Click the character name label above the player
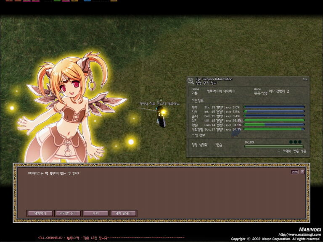 pyautogui.click(x=159, y=103)
